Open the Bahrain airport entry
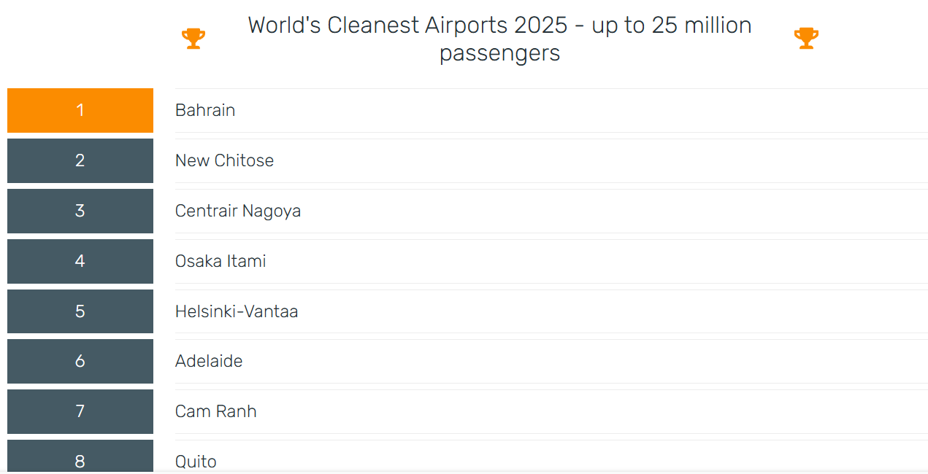 (205, 110)
